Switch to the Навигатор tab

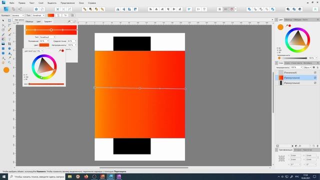point(307,150)
